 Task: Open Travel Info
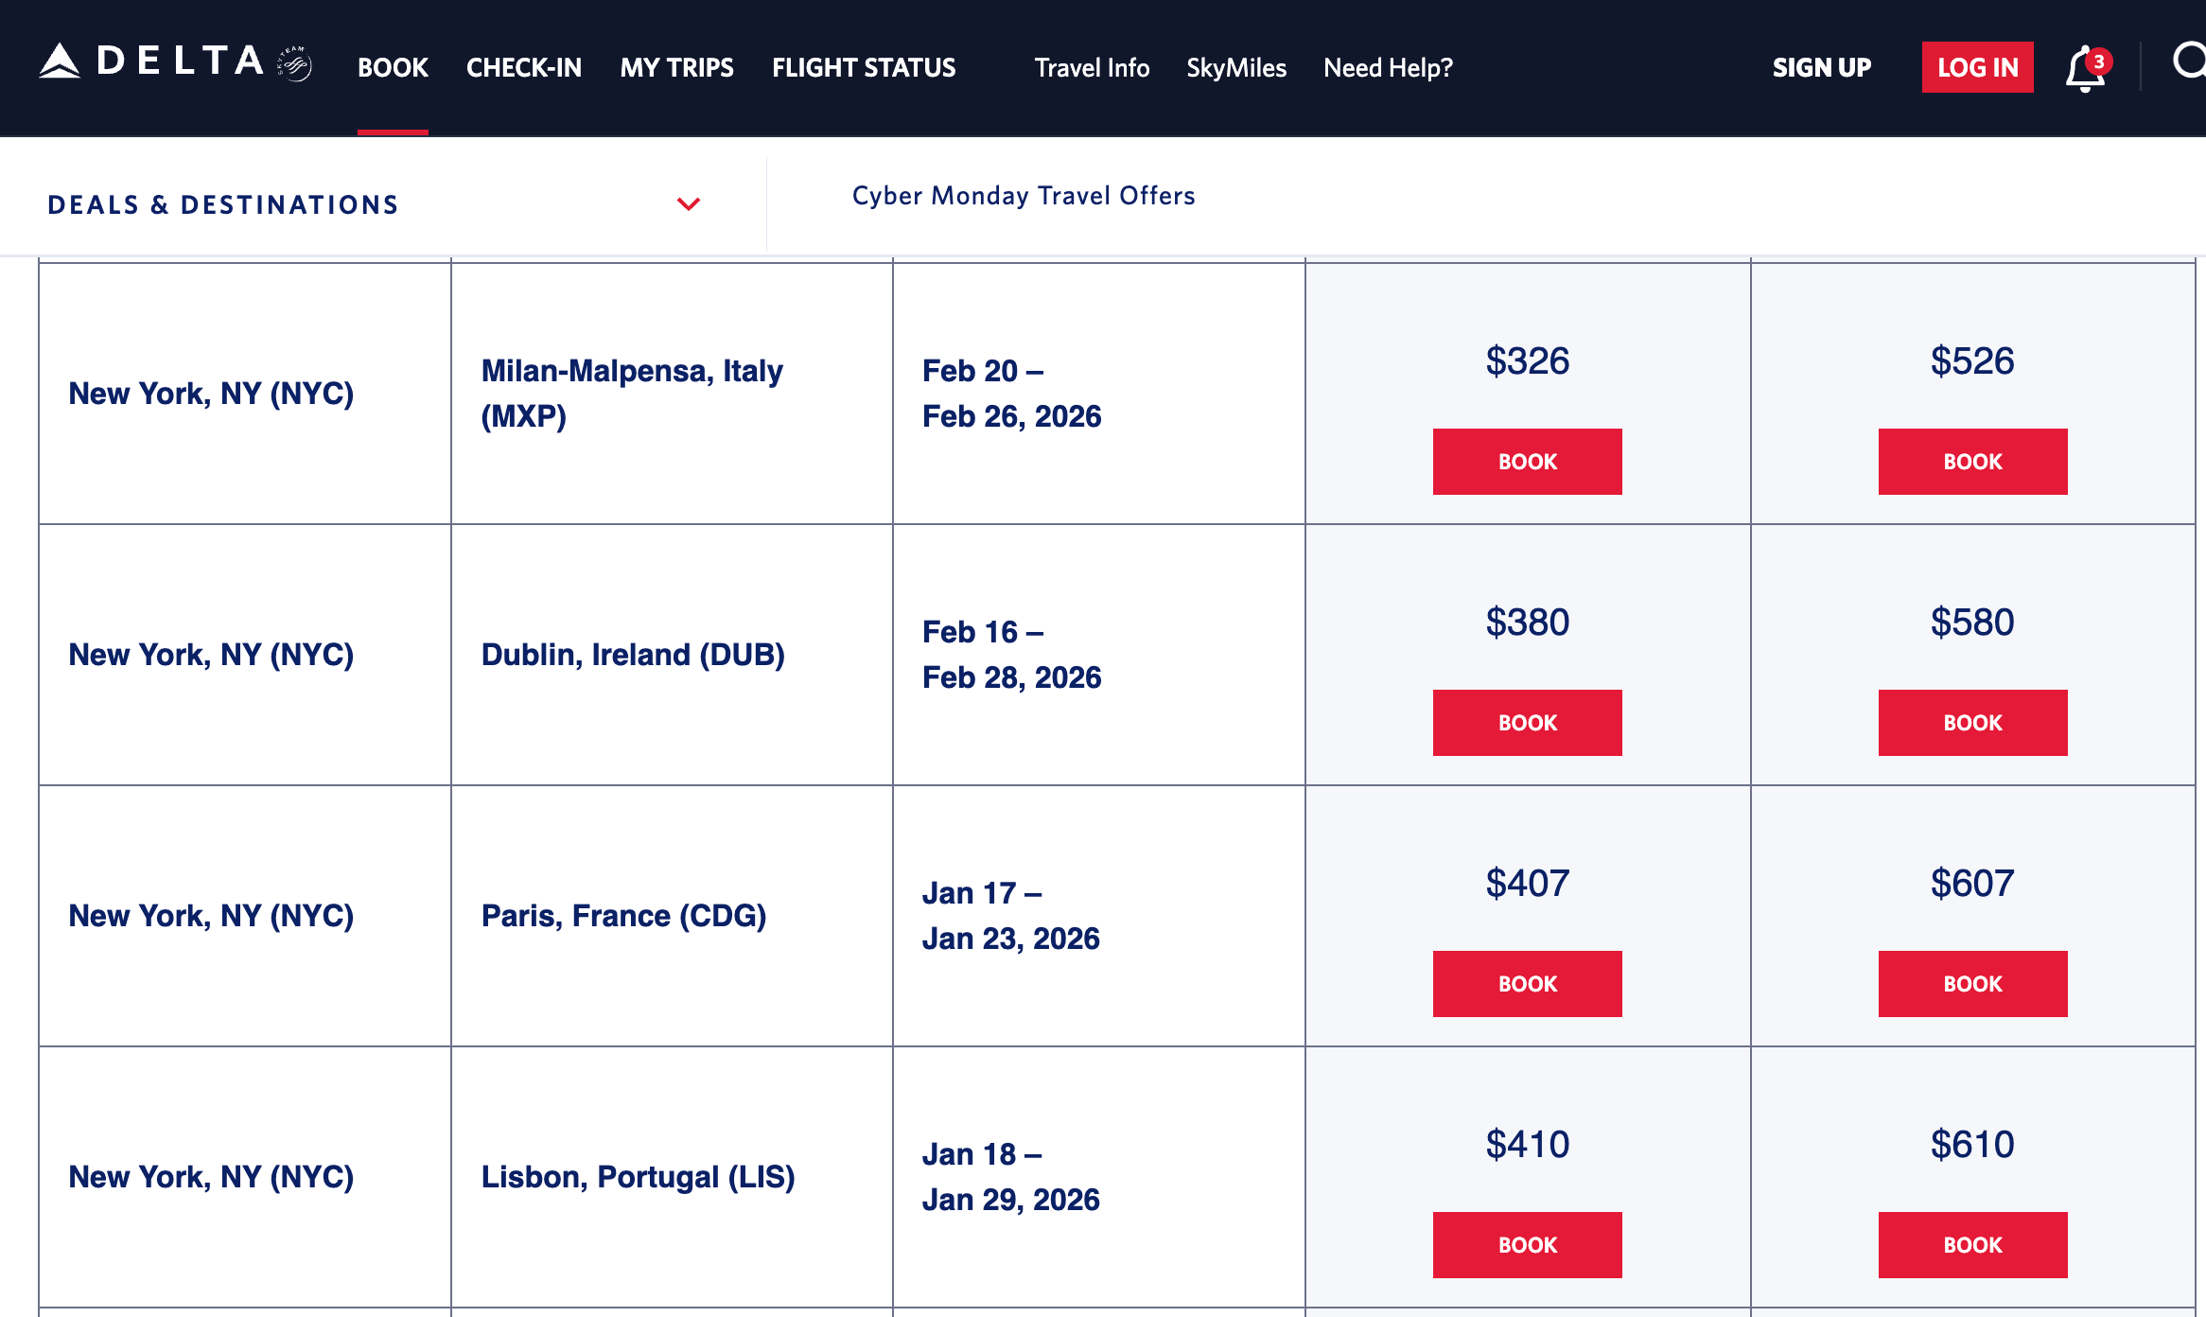point(1091,67)
